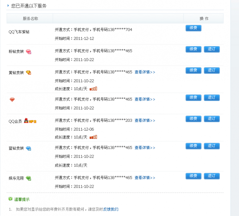The height and width of the screenshot is (216, 239).
Task: Open 查看详情 link for QQ会员
Action: [145, 121]
